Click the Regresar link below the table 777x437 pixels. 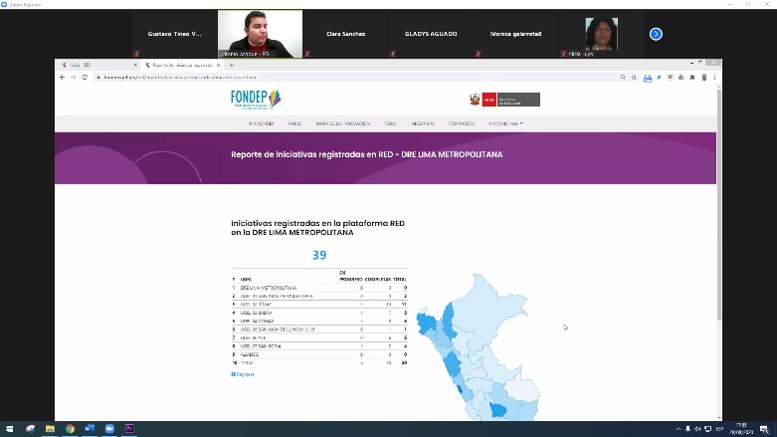pyautogui.click(x=243, y=374)
